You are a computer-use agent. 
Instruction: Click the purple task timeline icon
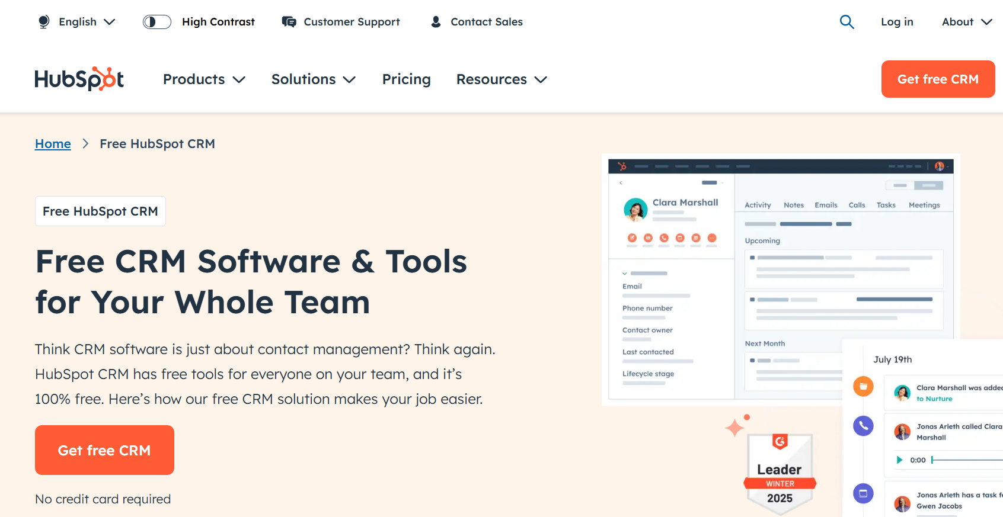(x=863, y=493)
